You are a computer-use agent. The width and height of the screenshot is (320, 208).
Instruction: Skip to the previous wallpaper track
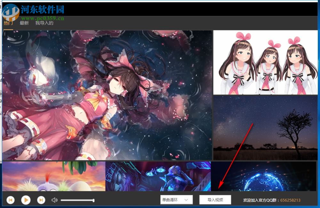(11, 200)
